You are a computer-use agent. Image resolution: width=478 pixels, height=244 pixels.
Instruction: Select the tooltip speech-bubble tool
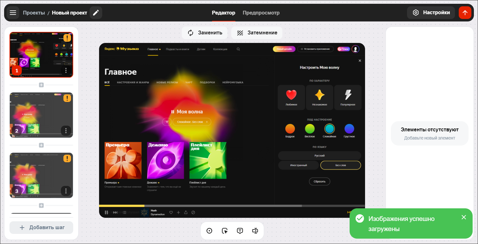pos(240,231)
